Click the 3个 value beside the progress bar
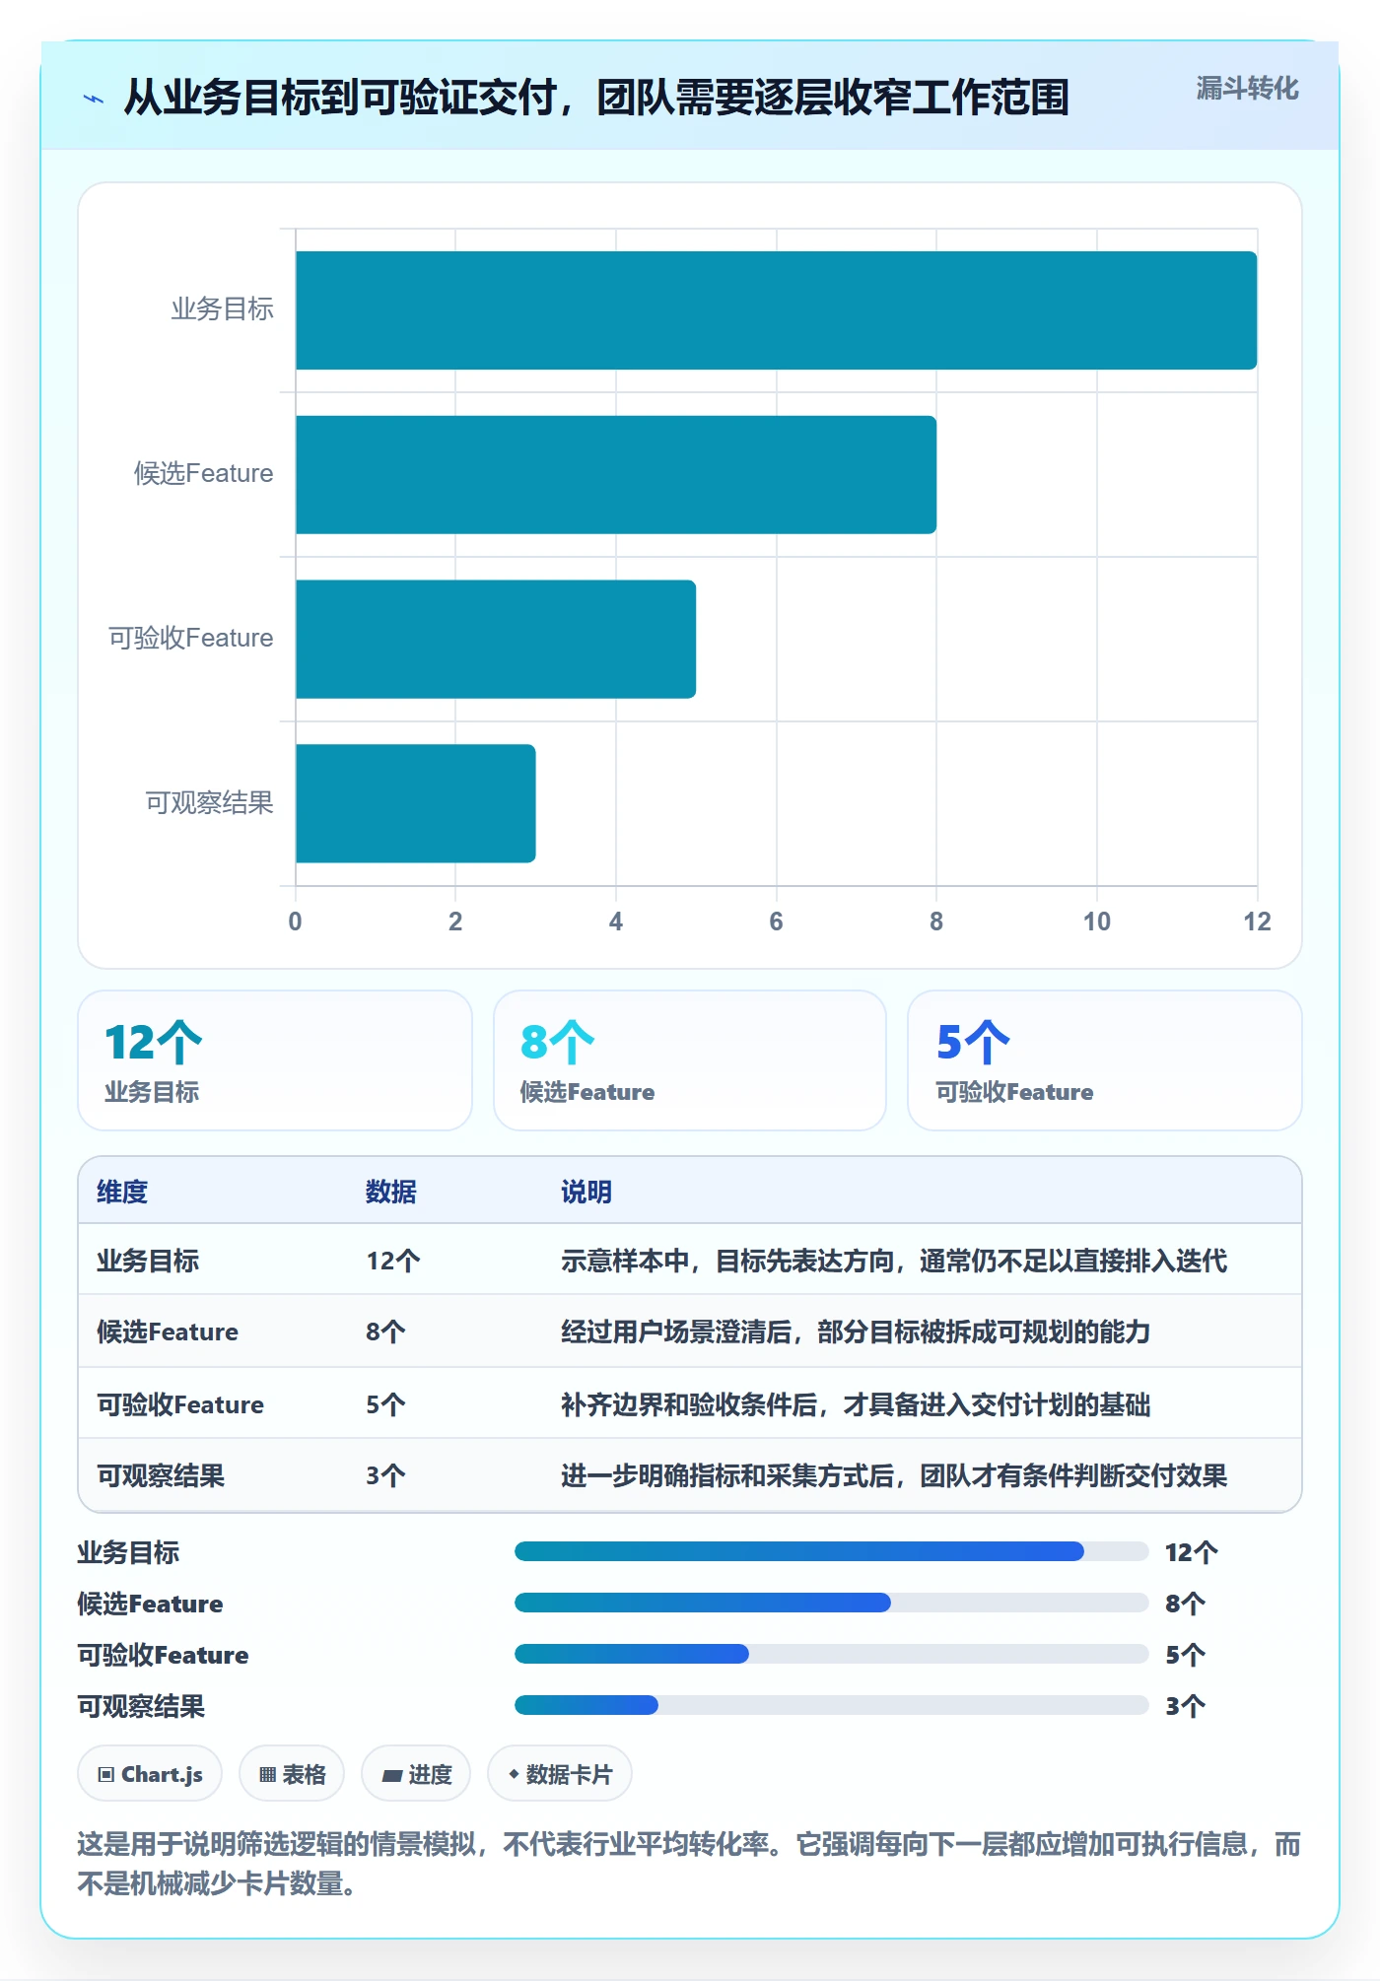The height and width of the screenshot is (1981, 1380). pyautogui.click(x=1185, y=1706)
